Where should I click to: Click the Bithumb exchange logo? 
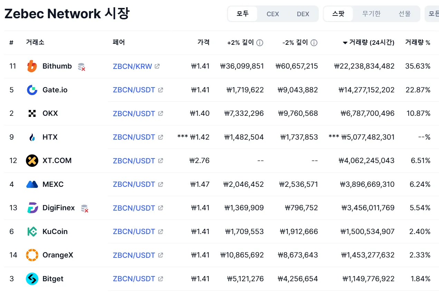pos(32,66)
